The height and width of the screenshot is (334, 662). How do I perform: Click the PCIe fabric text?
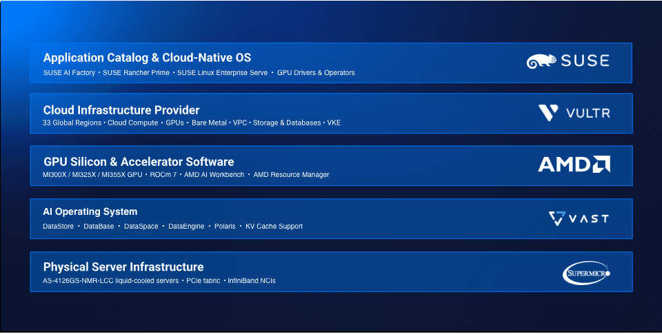(203, 281)
